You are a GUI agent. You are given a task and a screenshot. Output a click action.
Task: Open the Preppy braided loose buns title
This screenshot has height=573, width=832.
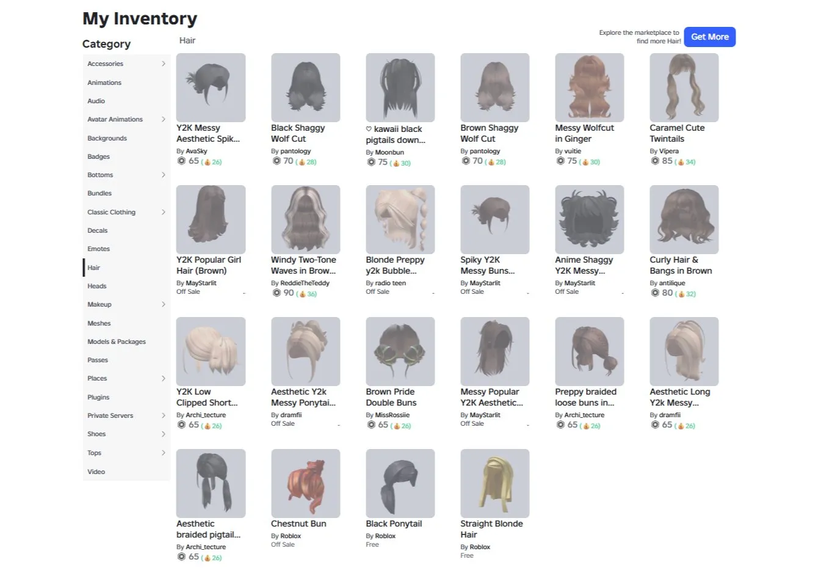coord(585,397)
